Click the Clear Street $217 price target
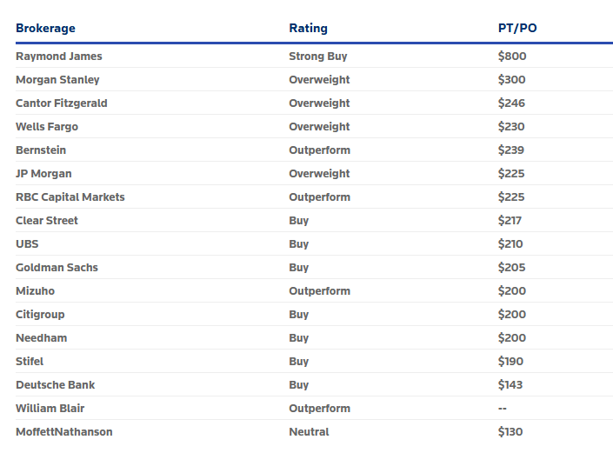This screenshot has height=453, width=613. tap(510, 221)
